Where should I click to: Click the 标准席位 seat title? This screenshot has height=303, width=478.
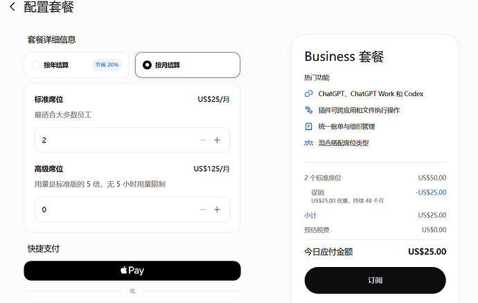pos(48,100)
